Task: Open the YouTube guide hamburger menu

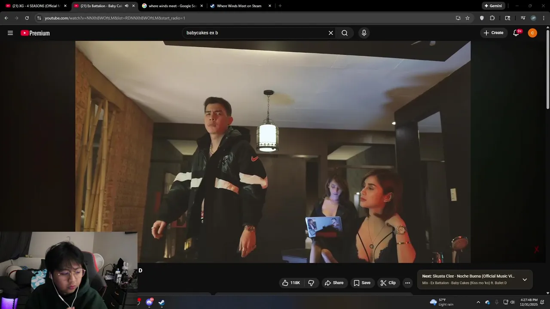Action: point(10,33)
